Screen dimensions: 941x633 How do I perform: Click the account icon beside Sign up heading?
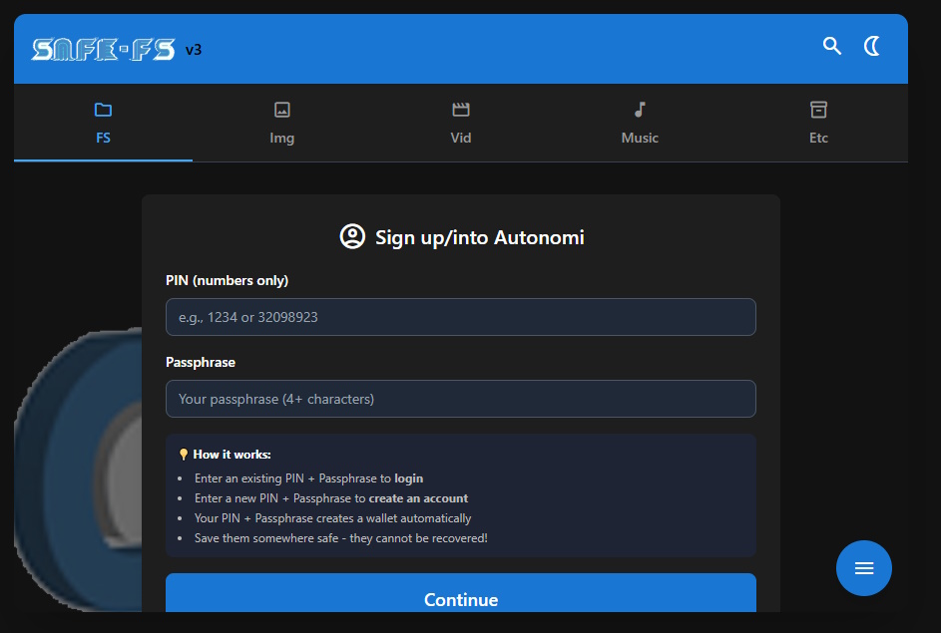pyautogui.click(x=352, y=237)
